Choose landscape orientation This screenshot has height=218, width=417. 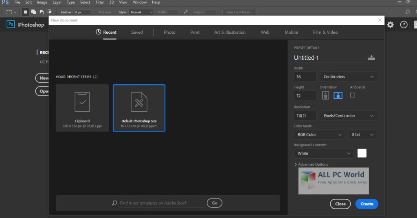pos(338,95)
